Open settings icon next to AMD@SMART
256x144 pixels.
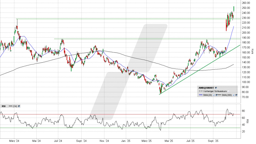216,87
